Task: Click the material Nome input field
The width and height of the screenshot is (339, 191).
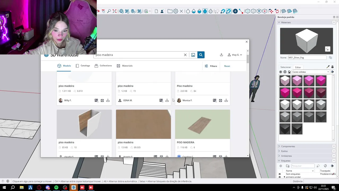Action: pos(307,58)
